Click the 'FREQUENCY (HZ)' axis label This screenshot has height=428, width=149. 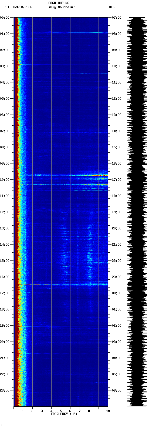click(x=64, y=414)
